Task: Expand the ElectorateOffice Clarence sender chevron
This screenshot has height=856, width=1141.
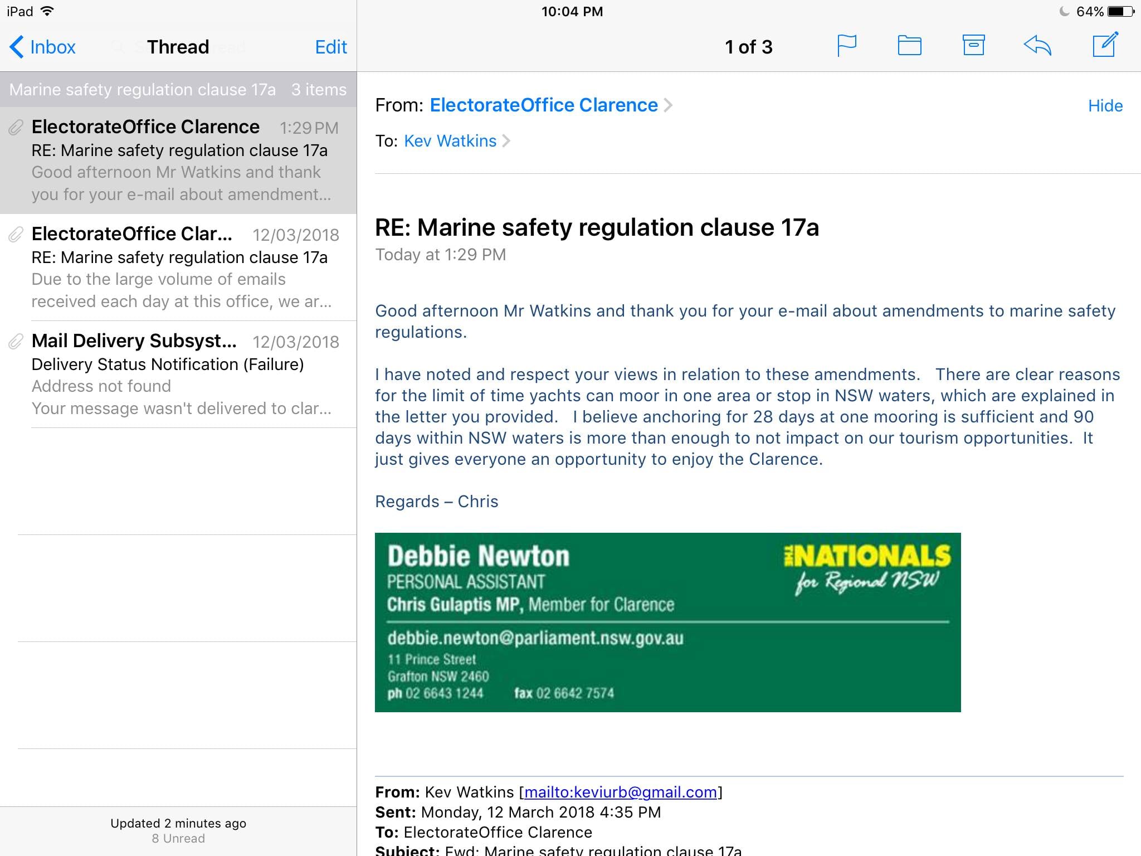Action: coord(668,105)
